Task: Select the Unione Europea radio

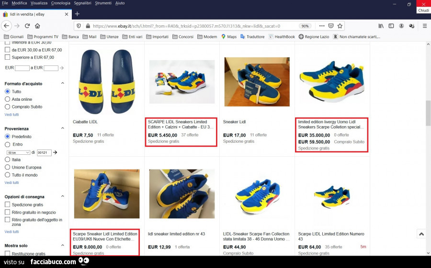Action: click(x=7, y=167)
